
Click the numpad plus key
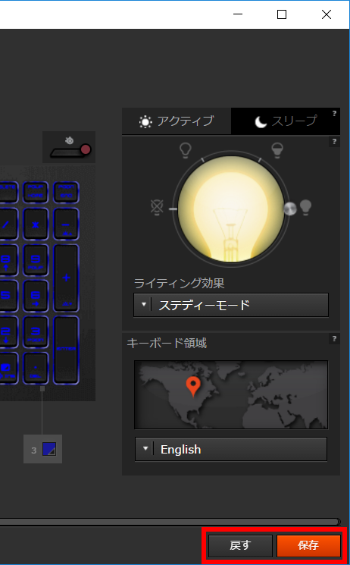[x=66, y=278]
